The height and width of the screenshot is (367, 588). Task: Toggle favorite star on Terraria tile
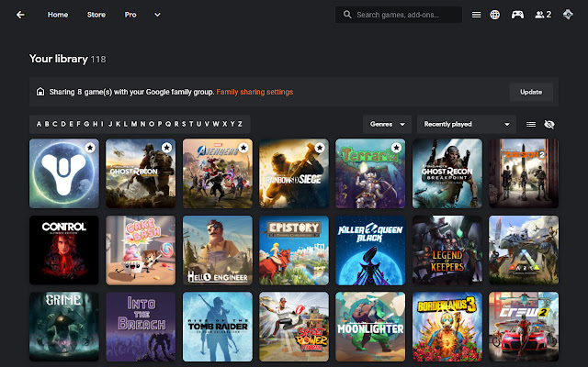396,148
